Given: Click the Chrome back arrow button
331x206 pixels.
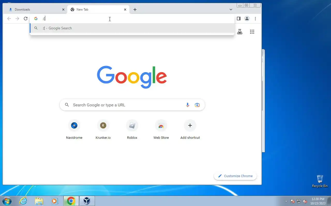Looking at the screenshot, I should pyautogui.click(x=9, y=19).
